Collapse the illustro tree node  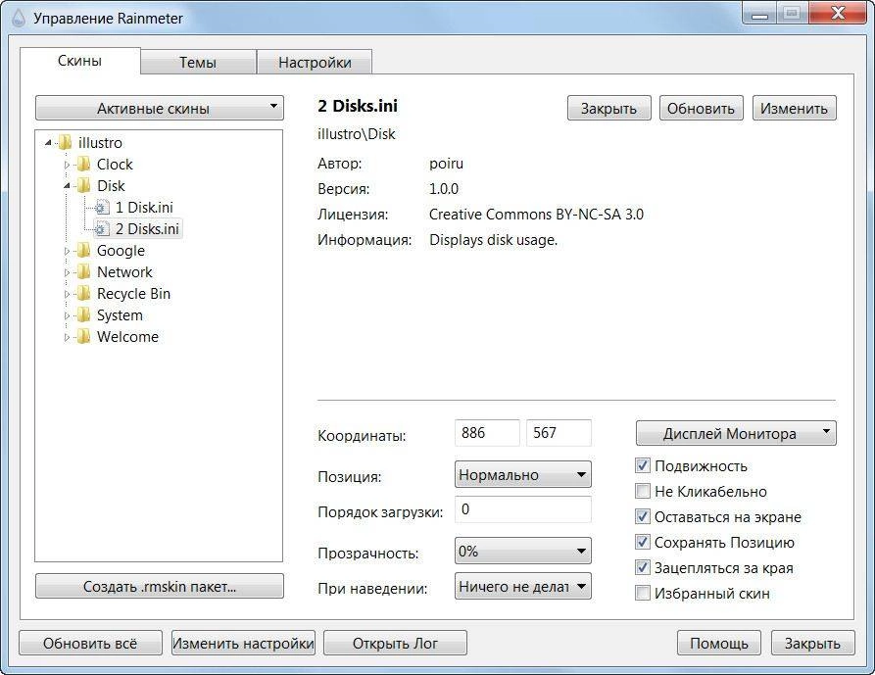click(x=49, y=143)
